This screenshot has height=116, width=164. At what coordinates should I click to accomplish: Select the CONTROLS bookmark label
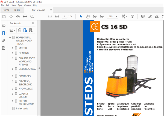pyautogui.click(x=25, y=76)
